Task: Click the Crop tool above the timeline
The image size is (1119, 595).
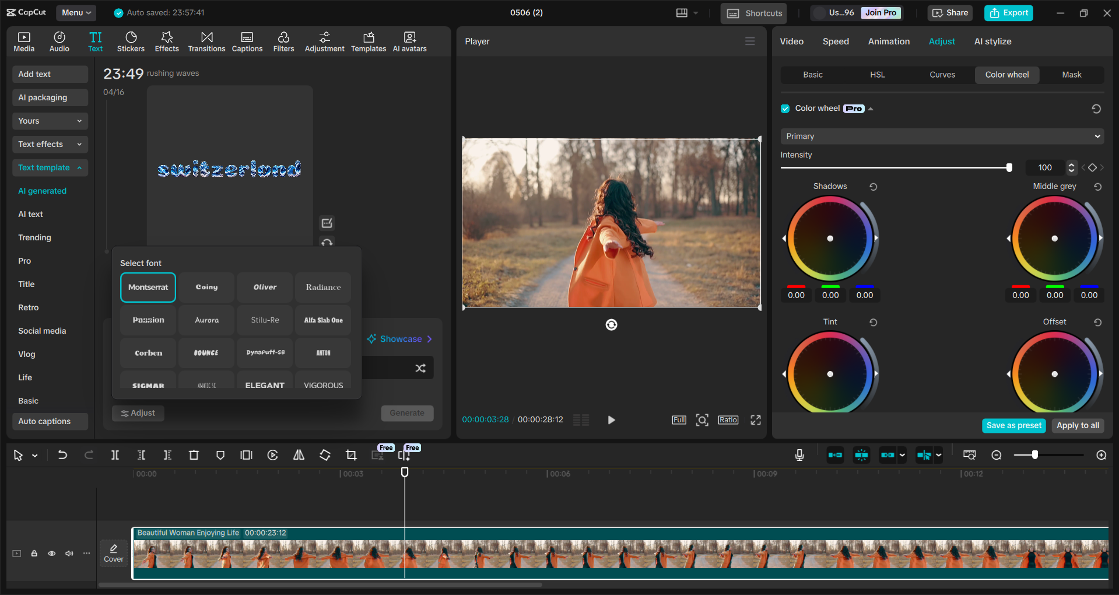Action: (351, 455)
